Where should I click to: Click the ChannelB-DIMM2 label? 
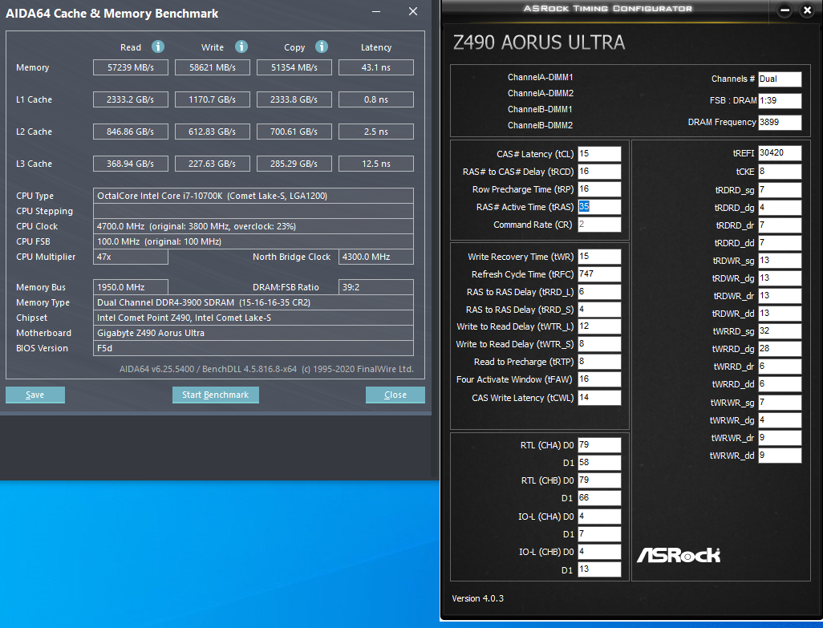point(540,125)
